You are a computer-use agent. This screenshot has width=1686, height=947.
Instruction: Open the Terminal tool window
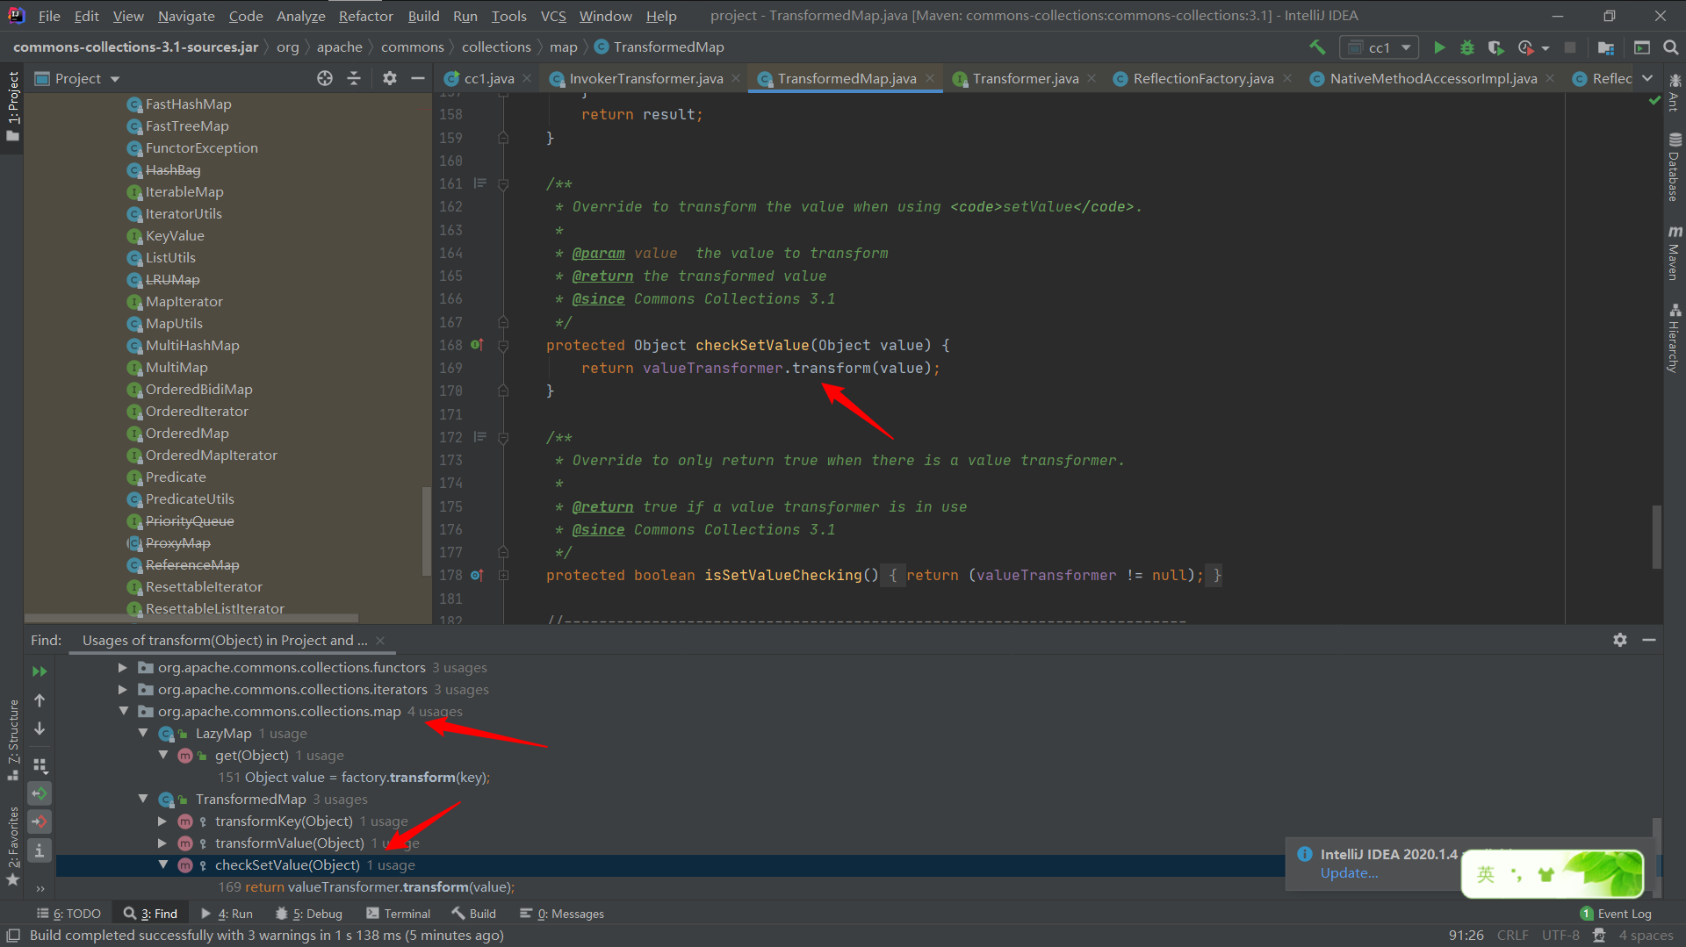(x=398, y=914)
